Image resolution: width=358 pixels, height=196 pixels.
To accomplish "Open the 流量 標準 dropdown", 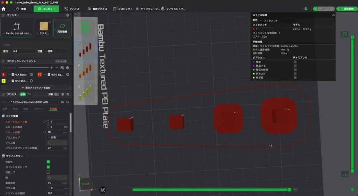I will point(56,51).
